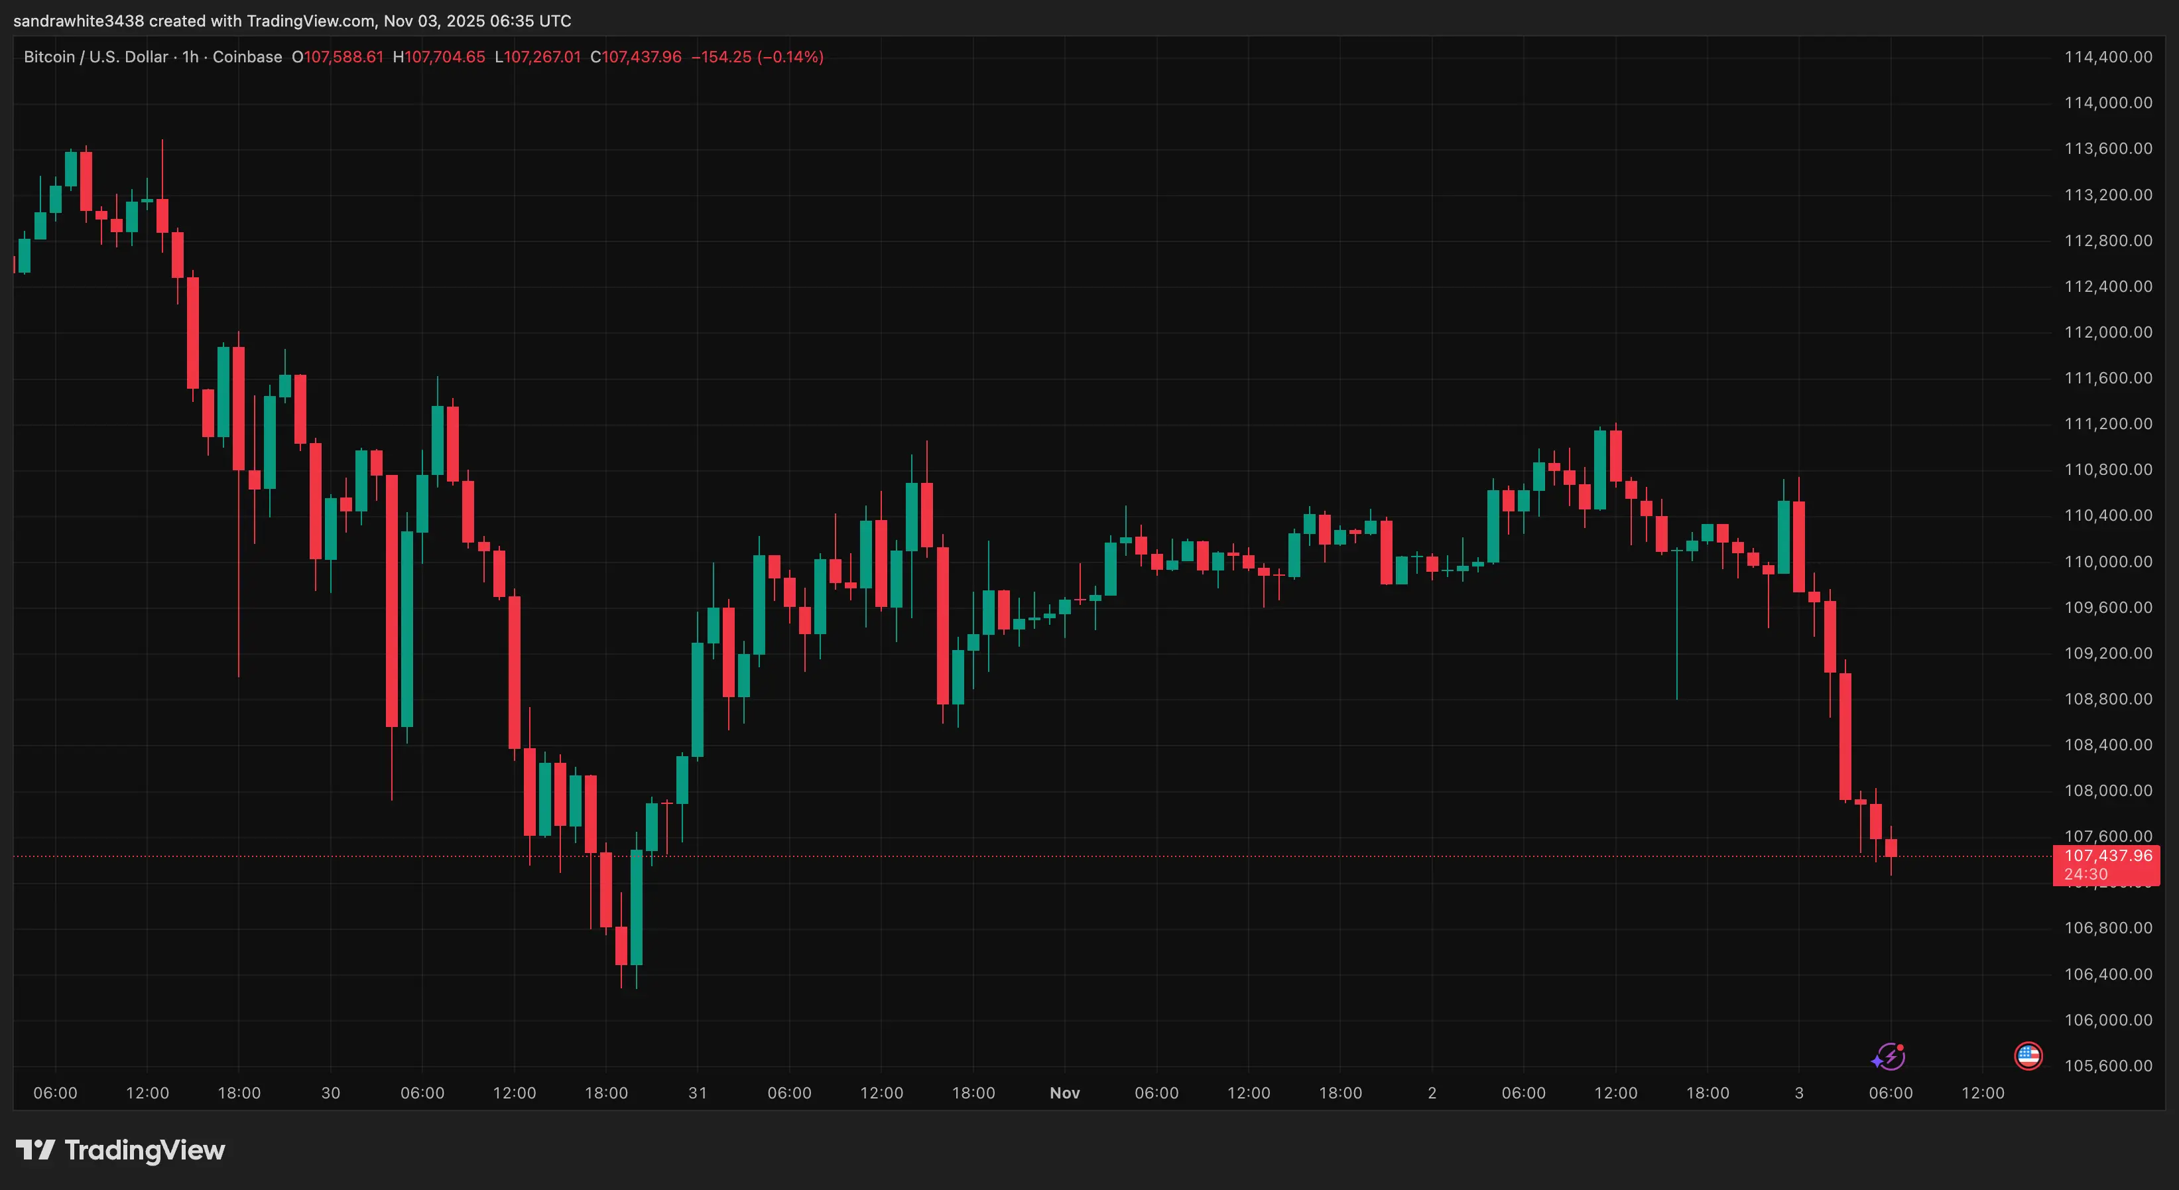2179x1190 pixels.
Task: Click the low value L107,267.01
Action: coord(540,56)
